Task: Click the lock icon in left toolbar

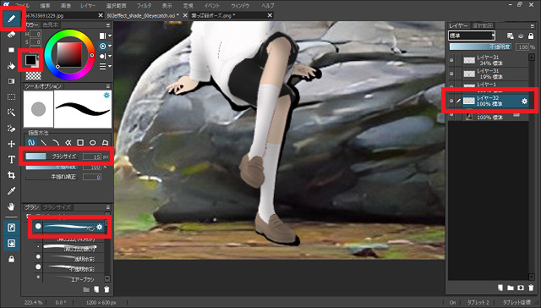Action: pos(11,259)
